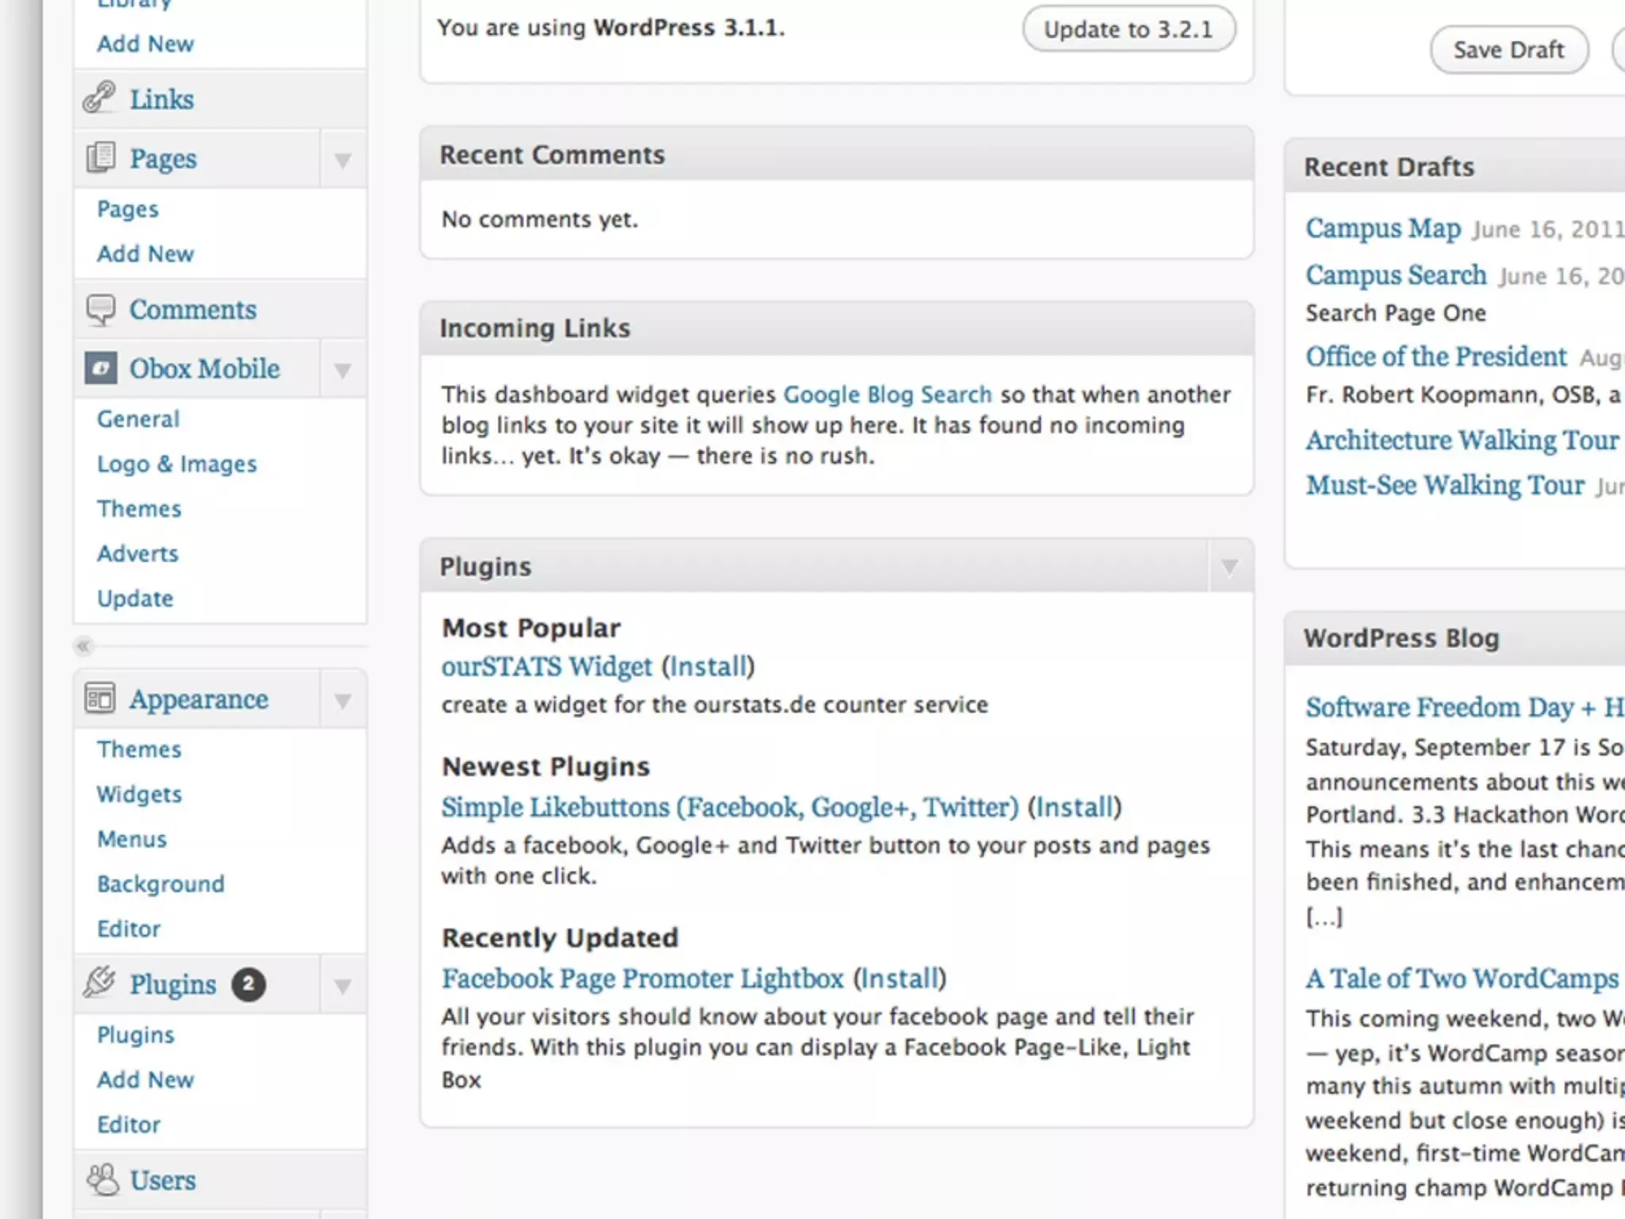Click the Pages icon in sidebar
This screenshot has width=1625, height=1219.
(101, 157)
